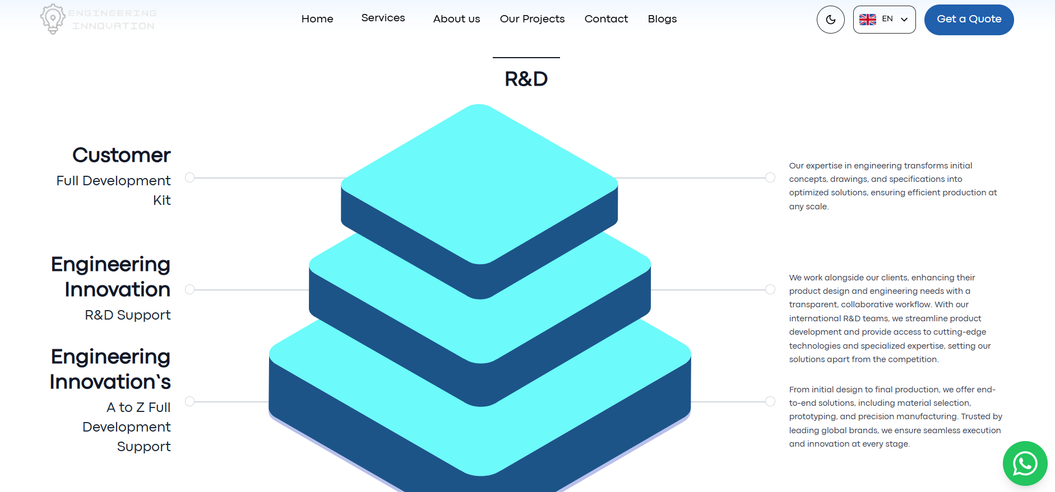Open the Blogs page
Viewport: 1055px width, 492px height.
662,19
